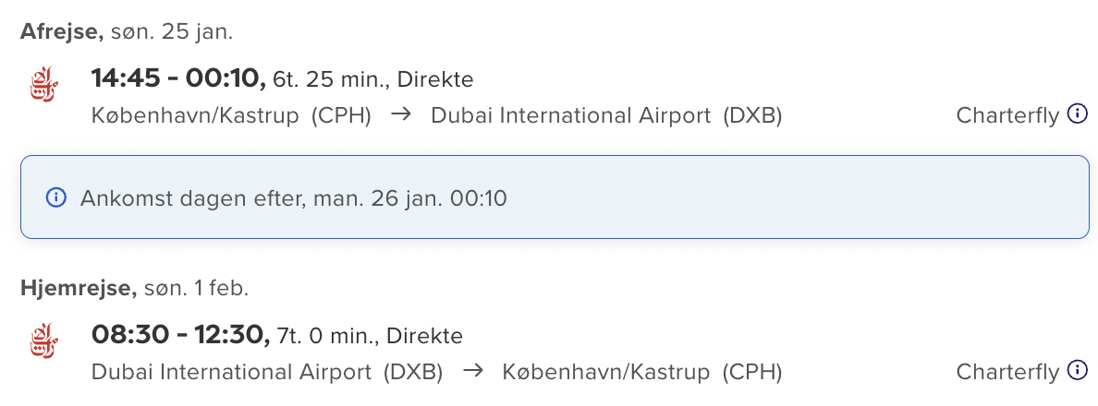
Task: Click the info icon in the arrival-next-day notice
Action: (x=56, y=197)
